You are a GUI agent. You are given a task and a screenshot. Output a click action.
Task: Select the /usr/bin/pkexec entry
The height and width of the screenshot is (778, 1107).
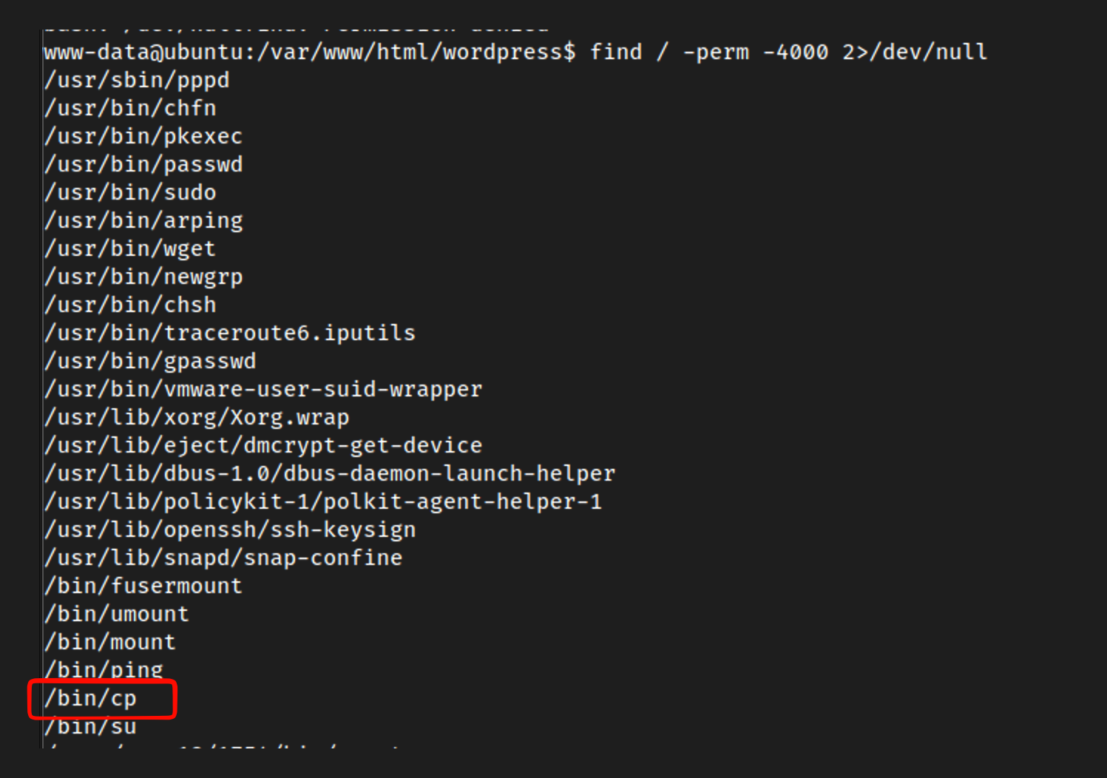click(143, 136)
